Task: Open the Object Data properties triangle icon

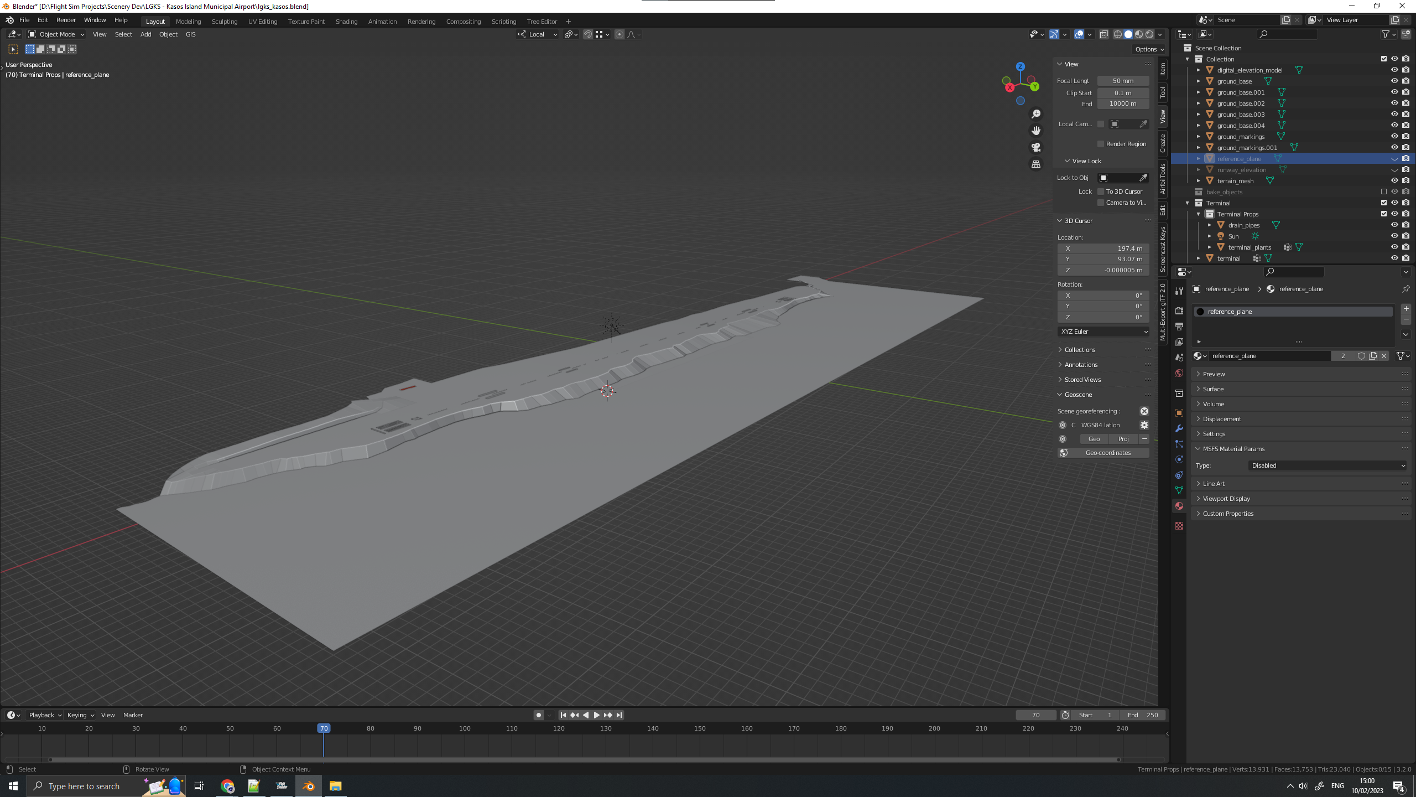Action: 1179,490
